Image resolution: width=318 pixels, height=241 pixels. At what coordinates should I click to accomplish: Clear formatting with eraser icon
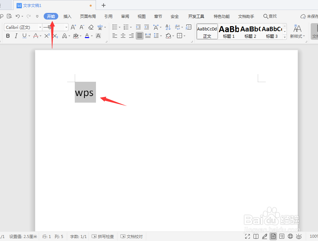point(91,27)
